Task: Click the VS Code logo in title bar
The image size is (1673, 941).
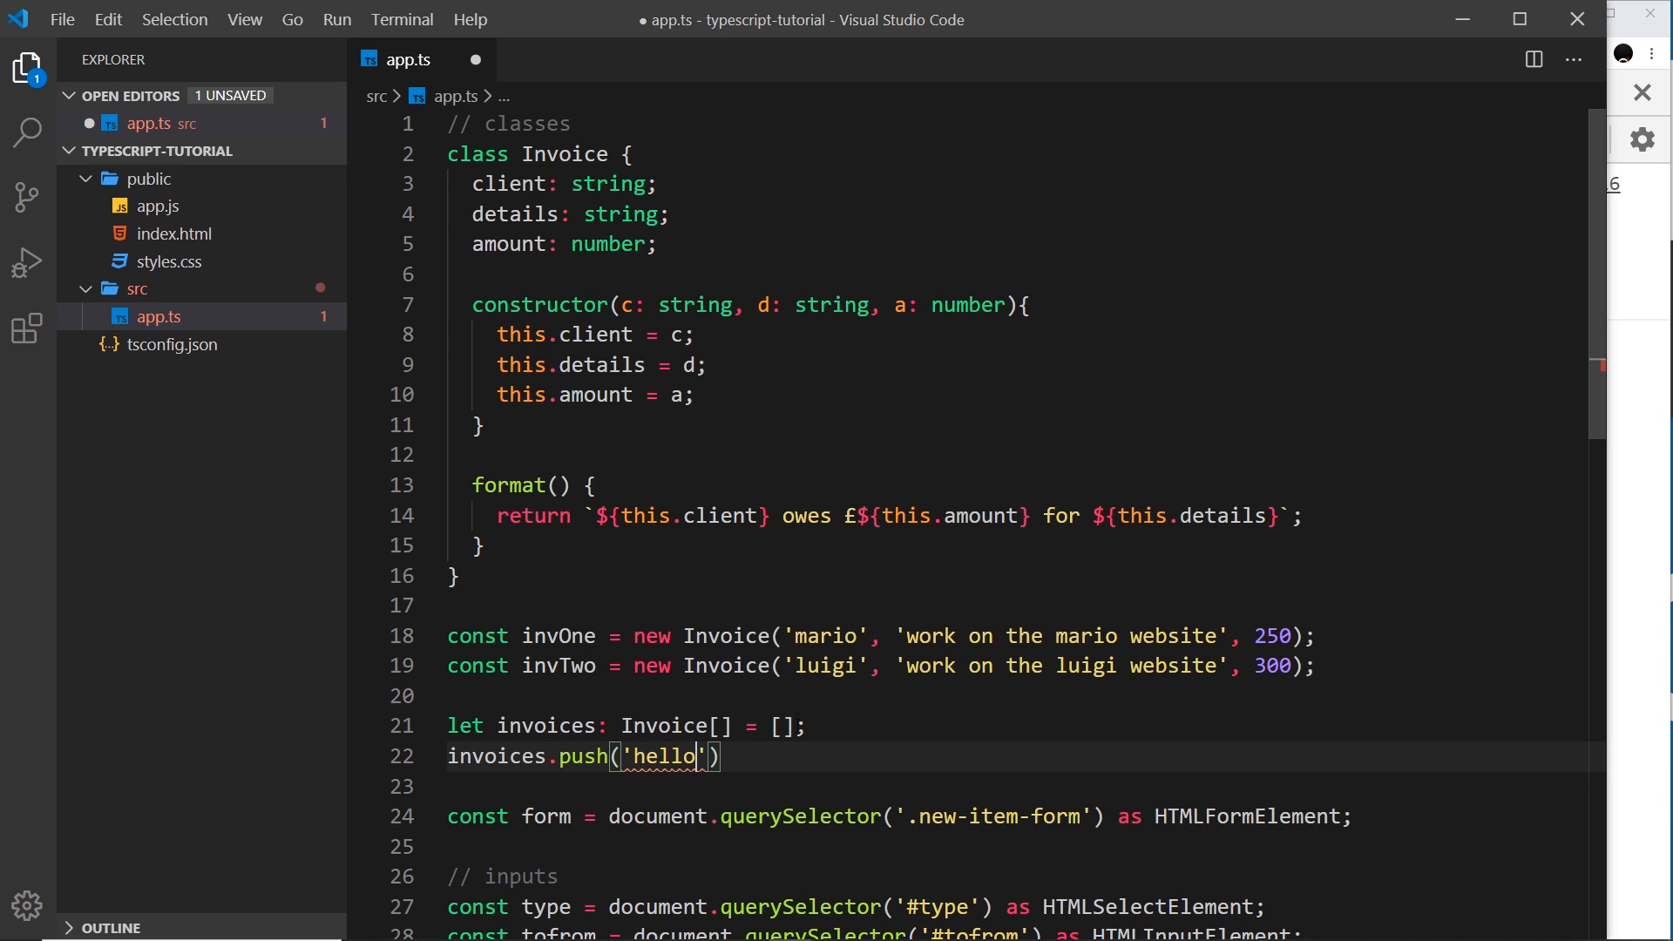Action: point(18,18)
